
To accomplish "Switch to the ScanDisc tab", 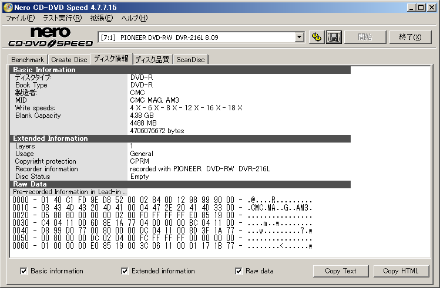I will coord(190,60).
